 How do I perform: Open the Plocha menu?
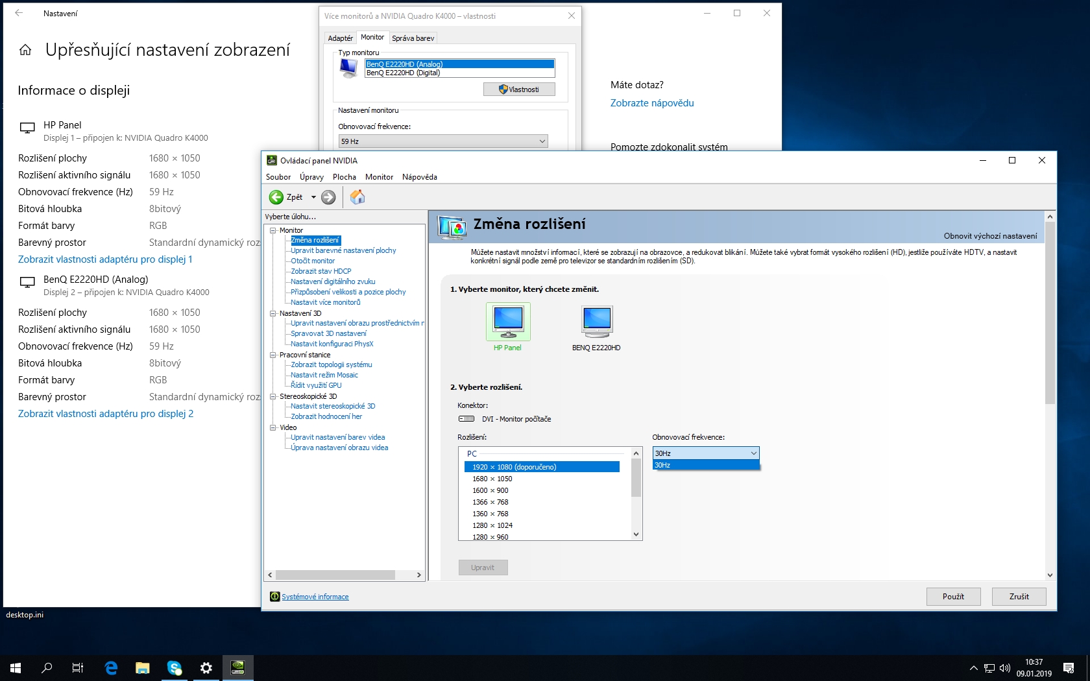(345, 177)
